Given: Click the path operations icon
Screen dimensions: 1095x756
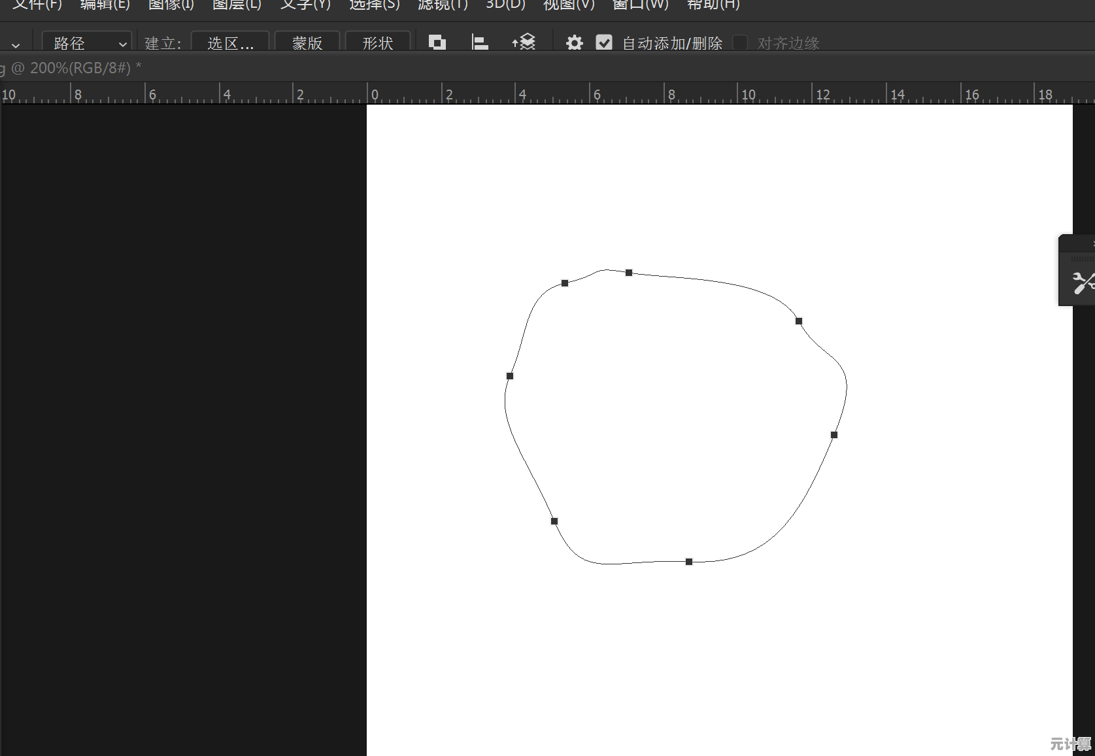Looking at the screenshot, I should [437, 43].
